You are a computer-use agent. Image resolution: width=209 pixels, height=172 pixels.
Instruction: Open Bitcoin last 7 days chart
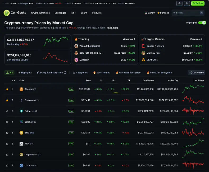pyautogui.click(x=193, y=89)
